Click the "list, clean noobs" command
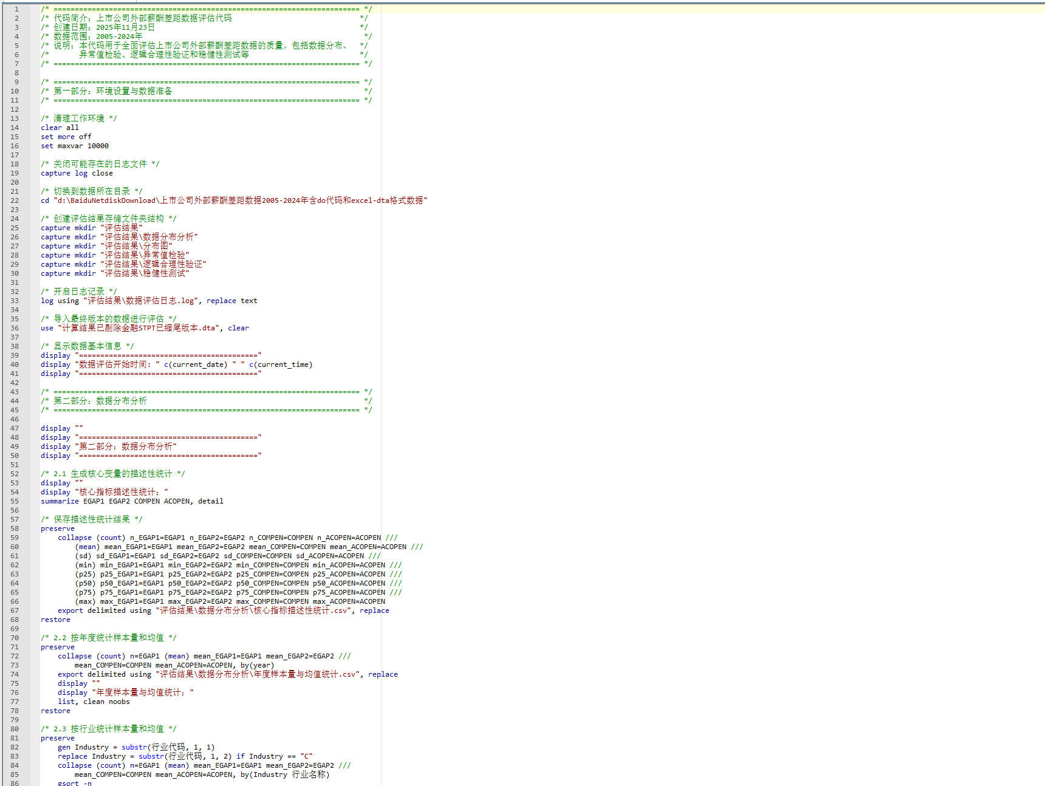 [x=94, y=702]
